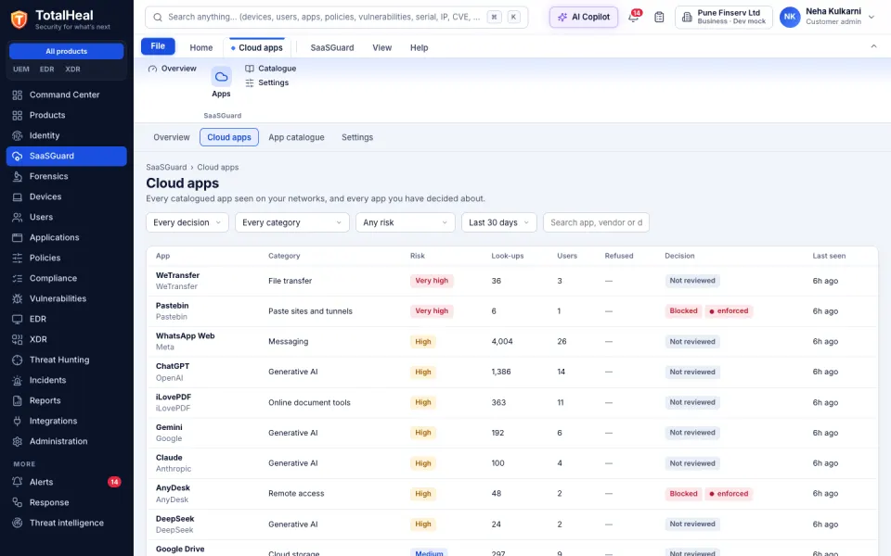Open Compliance section
This screenshot has width=891, height=556.
tap(67, 279)
